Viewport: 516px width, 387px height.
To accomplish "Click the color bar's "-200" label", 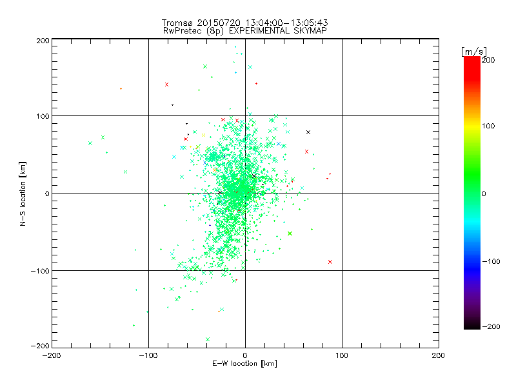I will pos(491,327).
